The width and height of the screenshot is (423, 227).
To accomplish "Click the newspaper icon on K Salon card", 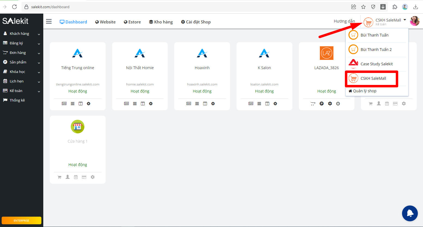I will coord(251,103).
